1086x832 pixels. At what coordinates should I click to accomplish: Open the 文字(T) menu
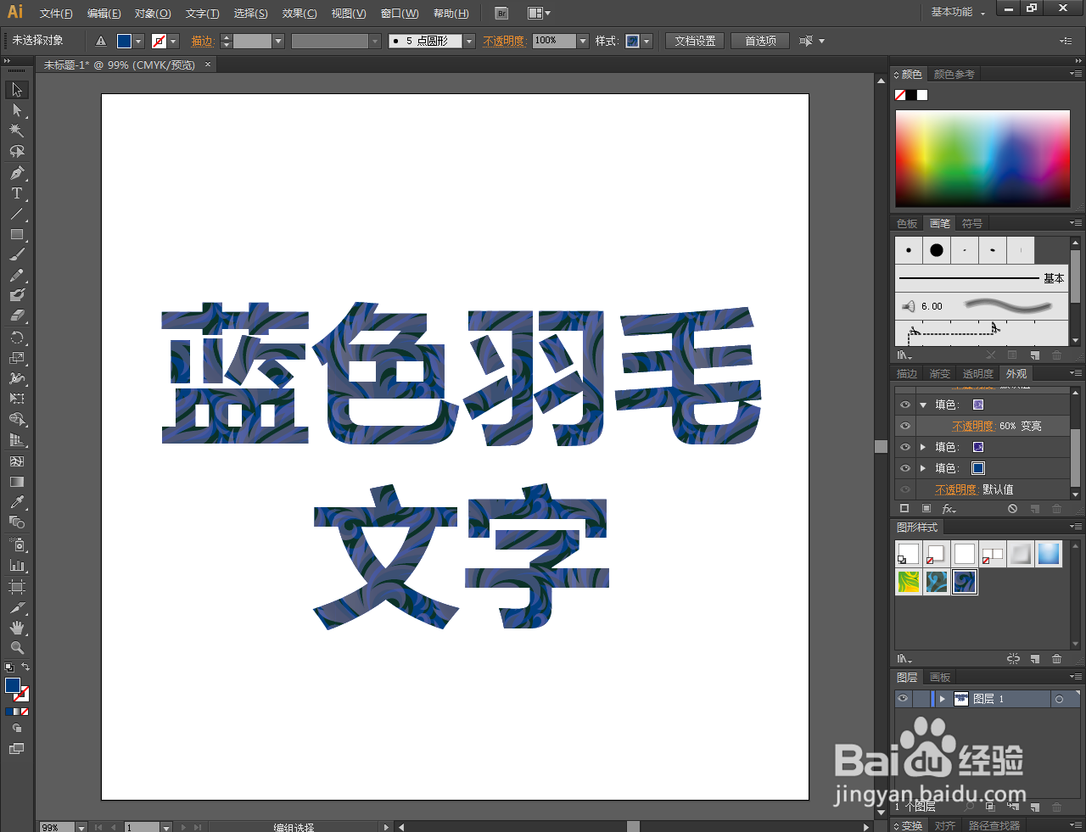[x=202, y=14]
